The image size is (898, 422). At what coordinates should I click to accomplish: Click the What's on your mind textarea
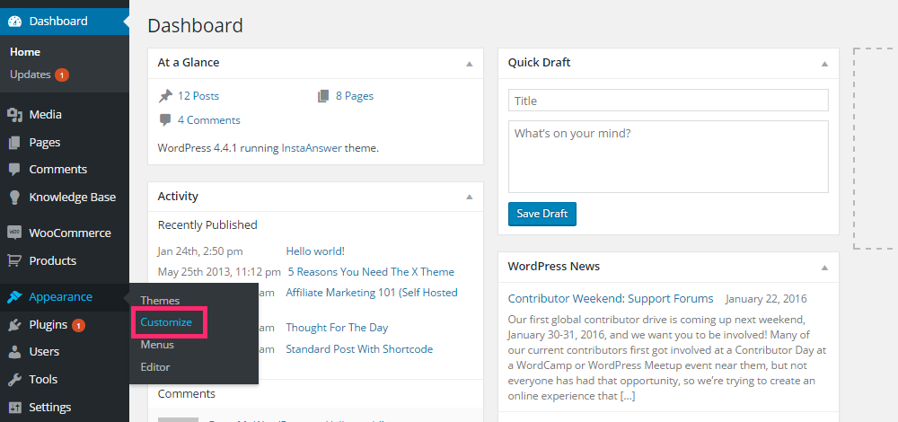point(668,157)
